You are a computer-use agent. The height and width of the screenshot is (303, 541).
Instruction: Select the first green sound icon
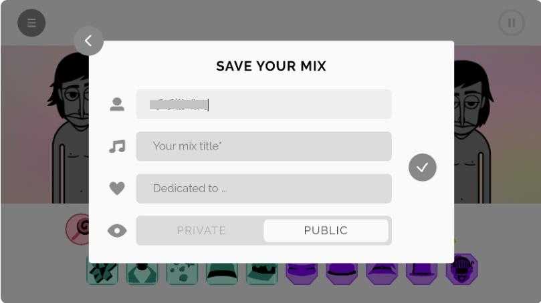pyautogui.click(x=102, y=272)
